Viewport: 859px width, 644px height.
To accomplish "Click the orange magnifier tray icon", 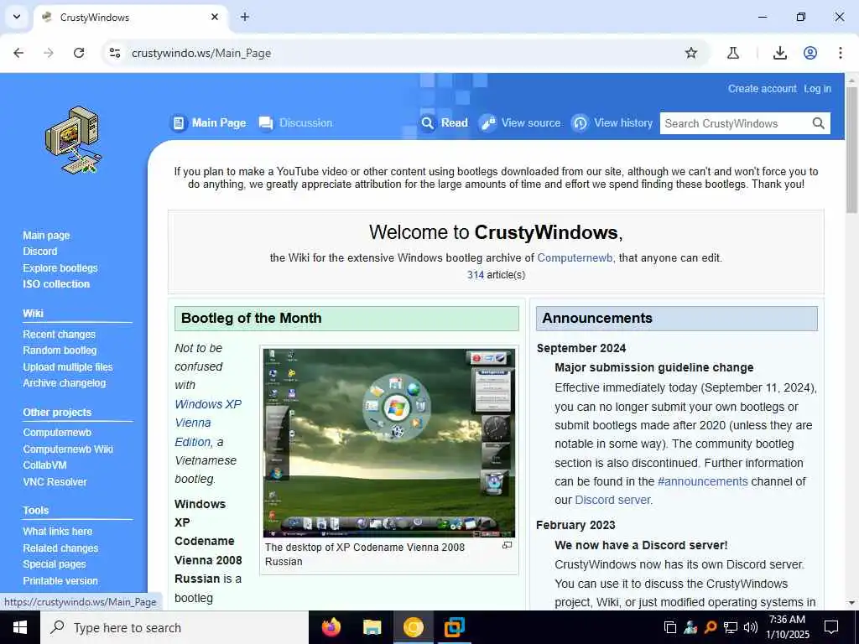I will [711, 627].
